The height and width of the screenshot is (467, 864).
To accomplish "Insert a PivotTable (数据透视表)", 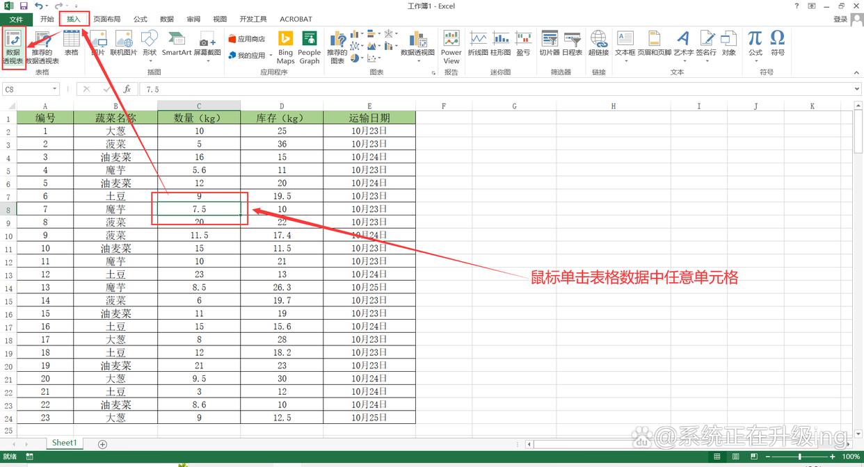I will click(13, 47).
